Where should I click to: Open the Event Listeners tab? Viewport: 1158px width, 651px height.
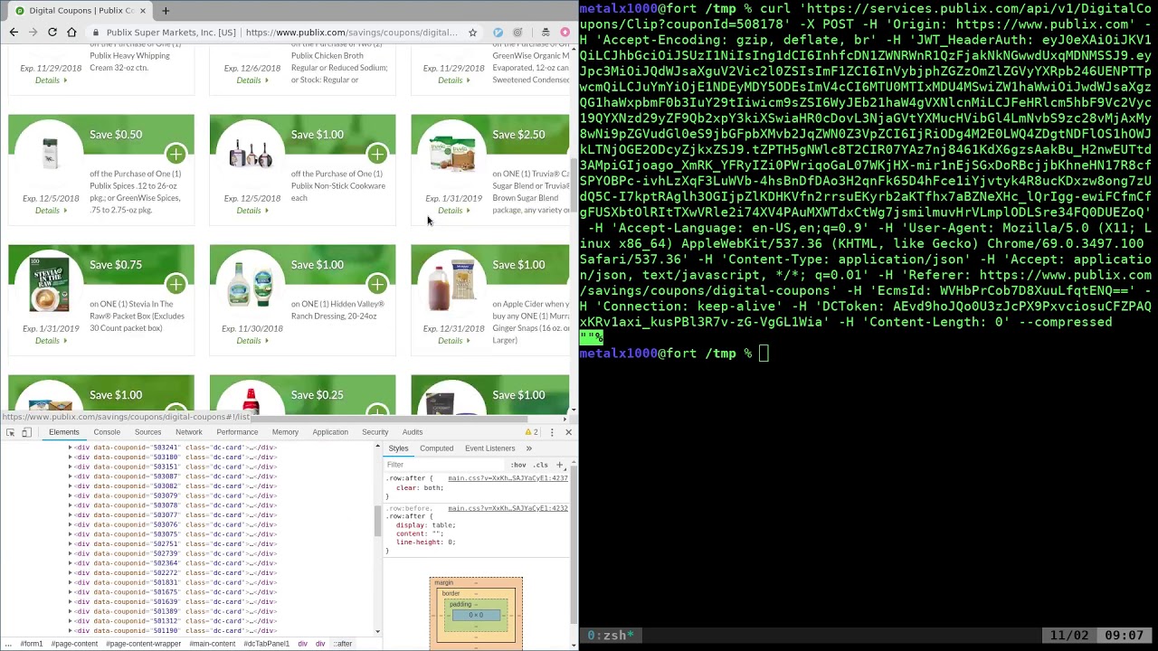489,448
